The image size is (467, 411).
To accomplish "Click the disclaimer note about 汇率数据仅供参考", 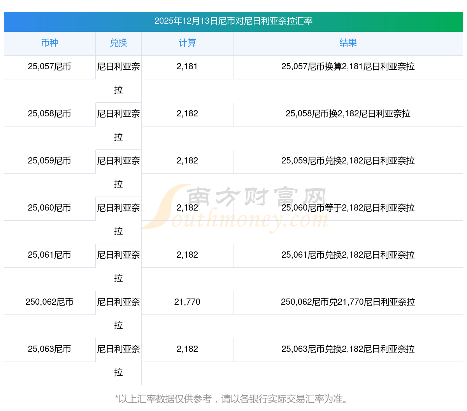I will (x=233, y=399).
